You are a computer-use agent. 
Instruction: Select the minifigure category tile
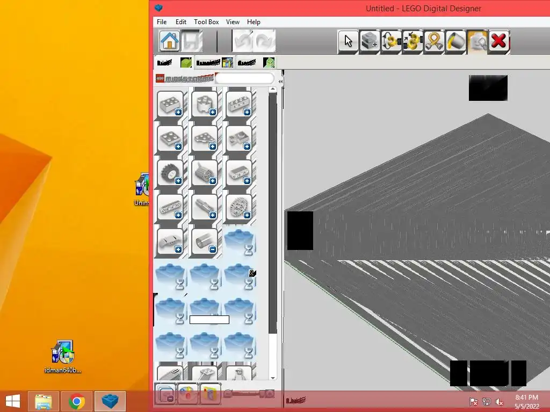coord(239,373)
